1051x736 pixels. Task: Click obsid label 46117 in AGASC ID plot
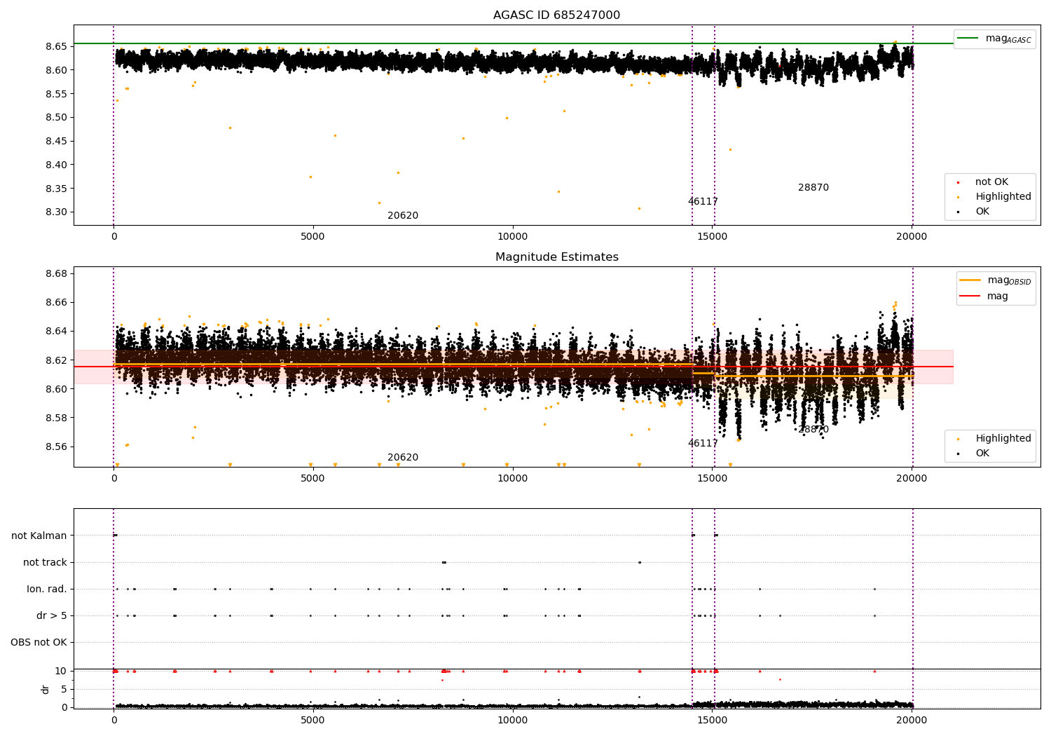(703, 202)
